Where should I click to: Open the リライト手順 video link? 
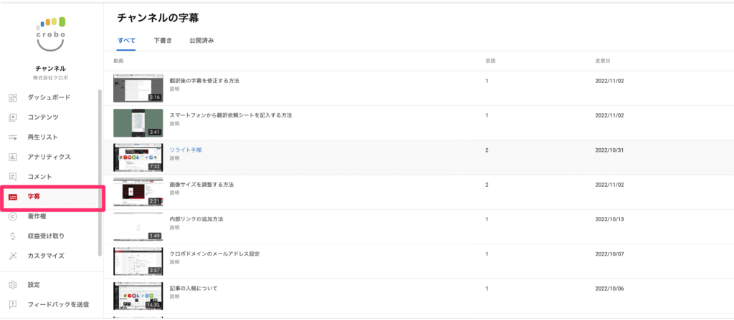tap(186, 150)
